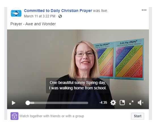This screenshot has width=156, height=127.
Task: Click the page profile picture
Action: click(16, 13)
